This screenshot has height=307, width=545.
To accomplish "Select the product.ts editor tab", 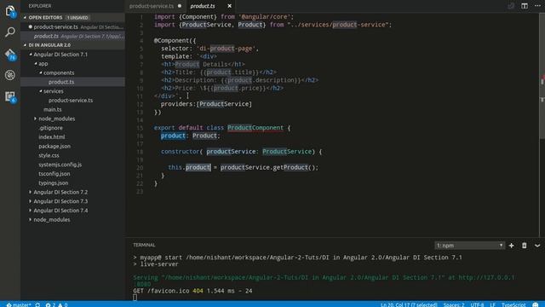I will (x=203, y=6).
